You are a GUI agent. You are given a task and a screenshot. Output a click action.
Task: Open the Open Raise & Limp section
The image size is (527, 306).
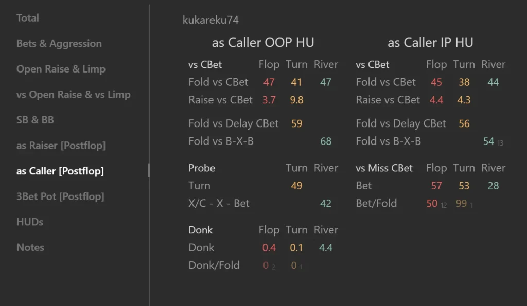(x=61, y=69)
